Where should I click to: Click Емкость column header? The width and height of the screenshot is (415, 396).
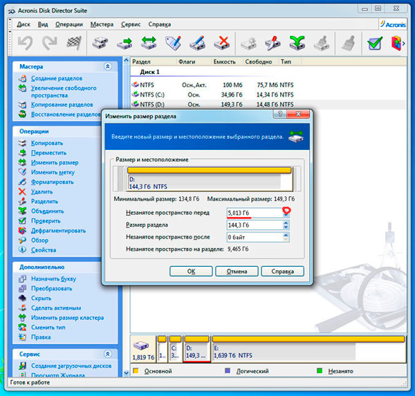224,62
